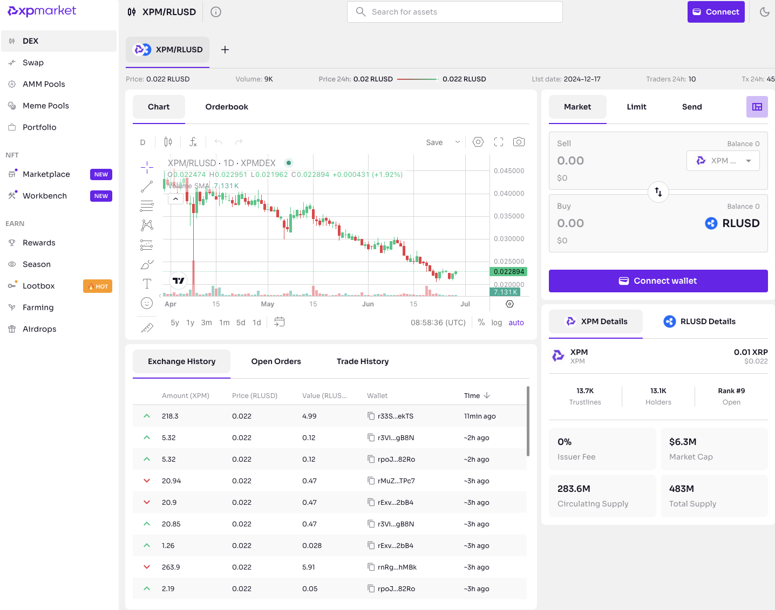Redo chart action

pos(239,142)
